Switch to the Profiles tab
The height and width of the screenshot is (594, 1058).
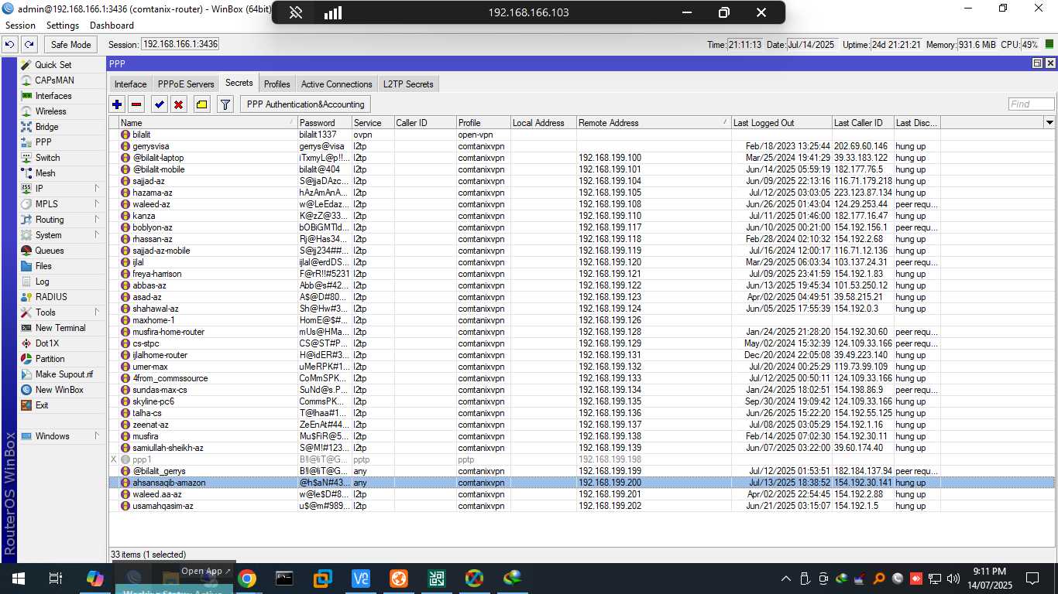click(277, 84)
